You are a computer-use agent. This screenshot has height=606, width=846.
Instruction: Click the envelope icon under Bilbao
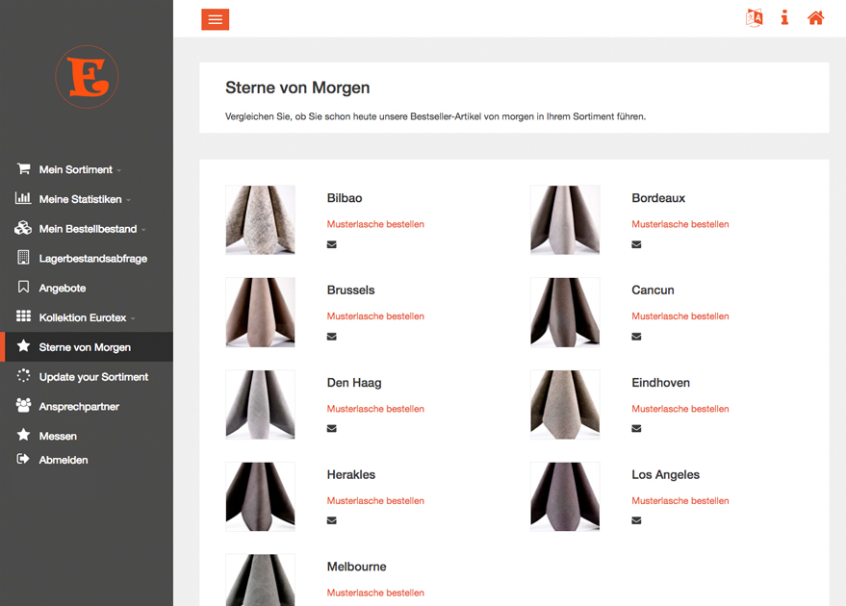pyautogui.click(x=332, y=244)
